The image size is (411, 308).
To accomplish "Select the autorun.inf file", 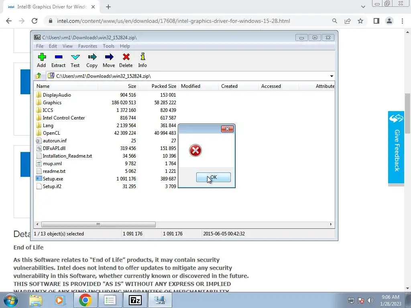I will 55,140.
